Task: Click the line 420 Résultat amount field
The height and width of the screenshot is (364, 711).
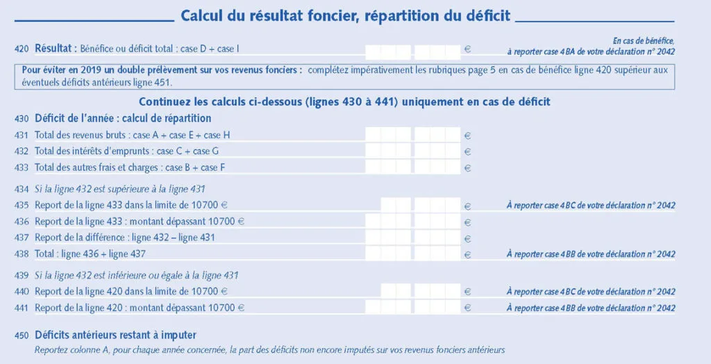Action: [413, 51]
